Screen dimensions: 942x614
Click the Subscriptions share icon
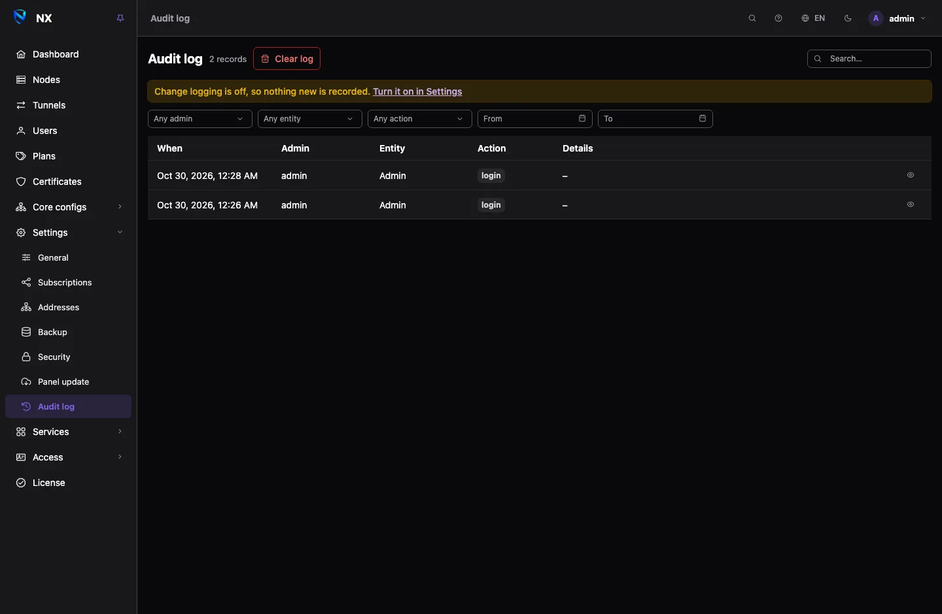tap(26, 282)
